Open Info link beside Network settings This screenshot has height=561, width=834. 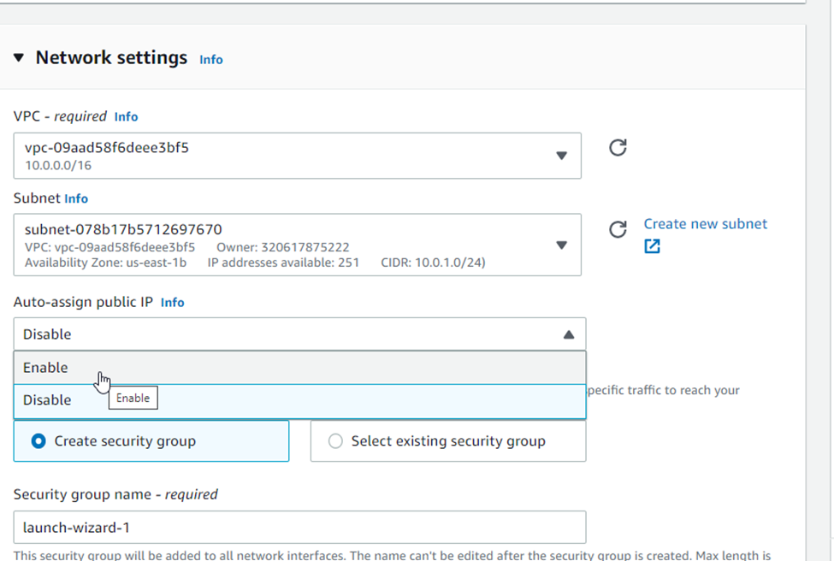pyautogui.click(x=211, y=60)
